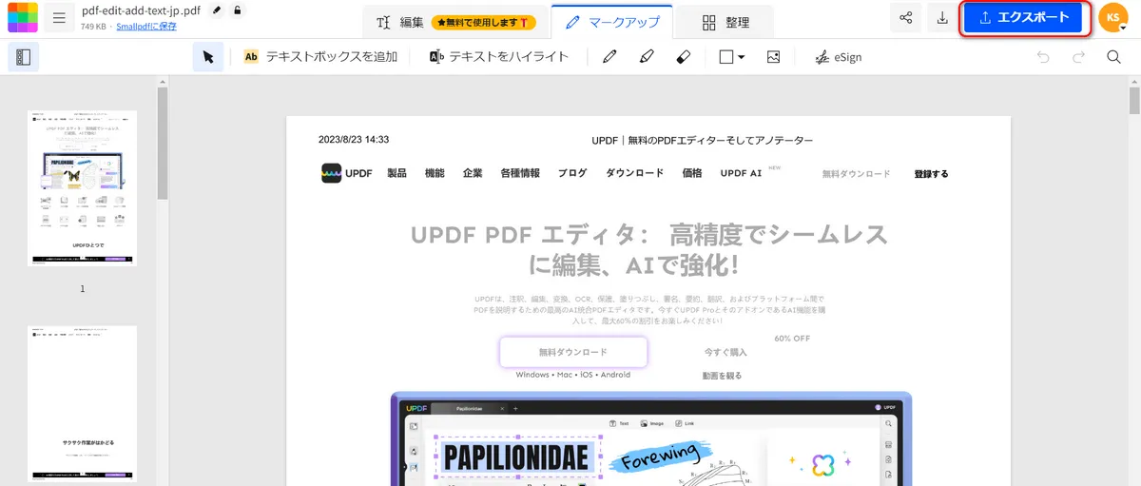Open the hamburger menu
The image size is (1141, 486).
coord(60,18)
